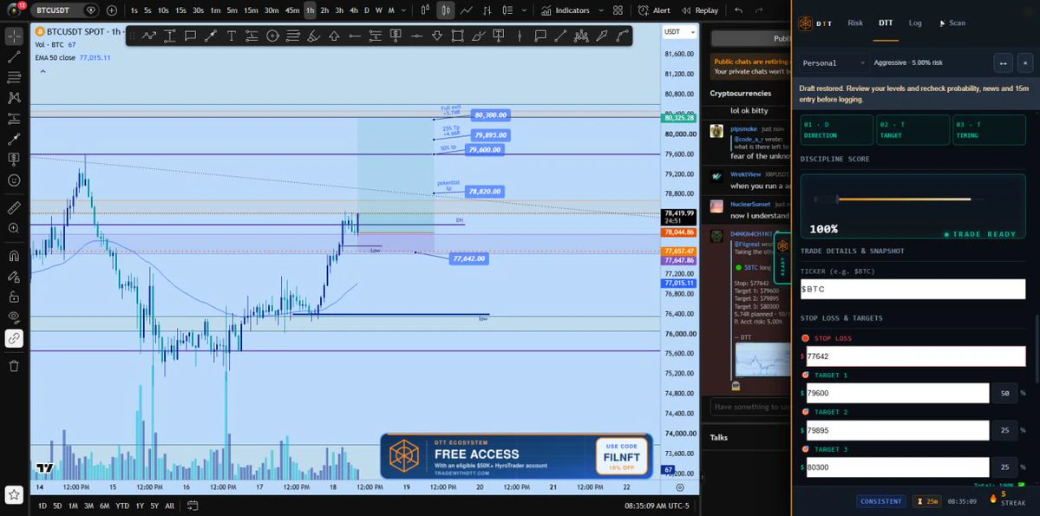Open chart settings gear on price axis
This screenshot has height=516, width=1040.
[680, 487]
